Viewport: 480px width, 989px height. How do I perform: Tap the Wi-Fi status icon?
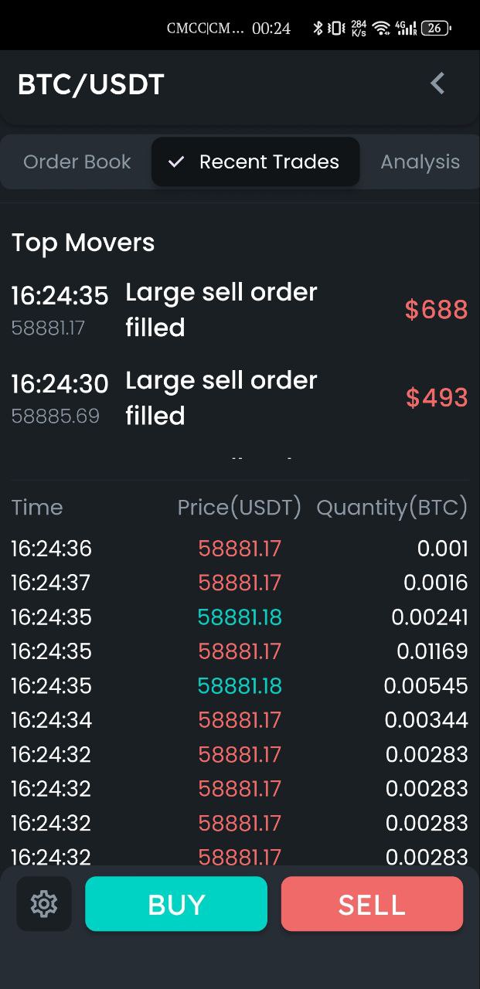[380, 29]
